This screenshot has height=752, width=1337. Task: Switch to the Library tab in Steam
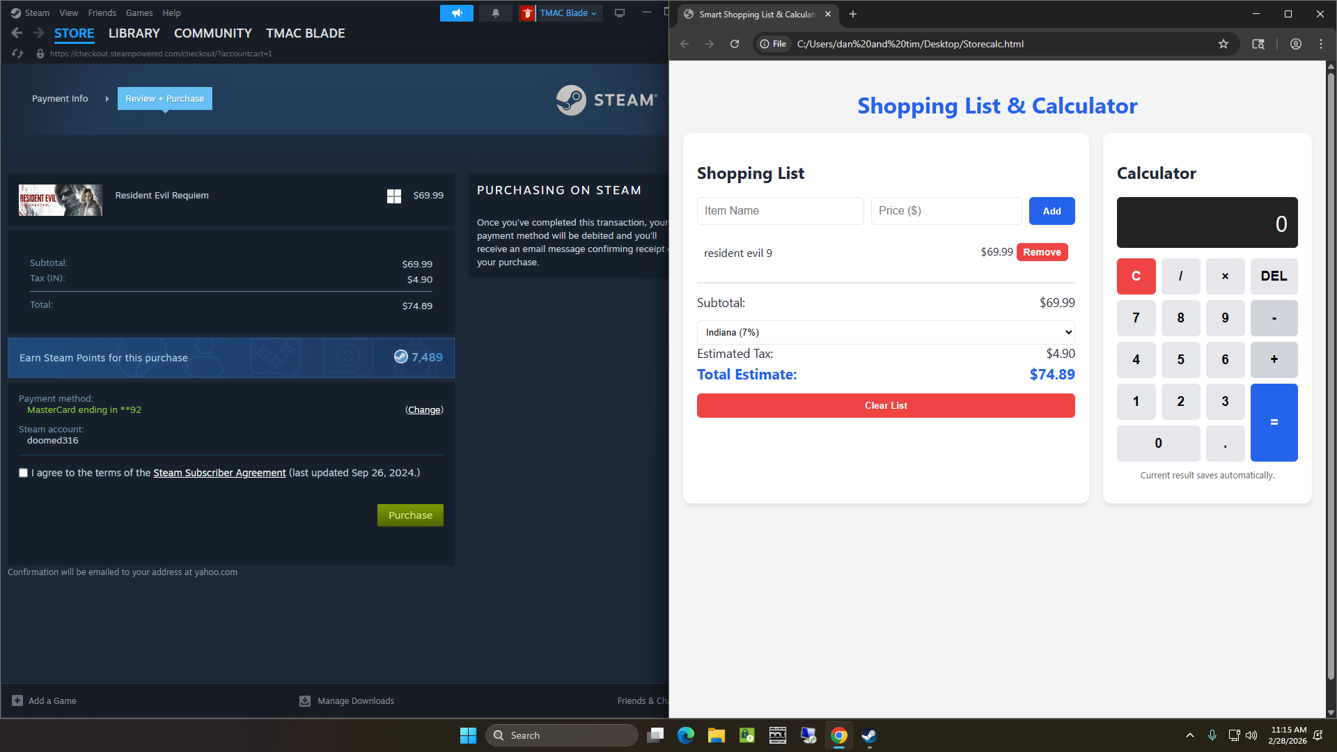134,33
